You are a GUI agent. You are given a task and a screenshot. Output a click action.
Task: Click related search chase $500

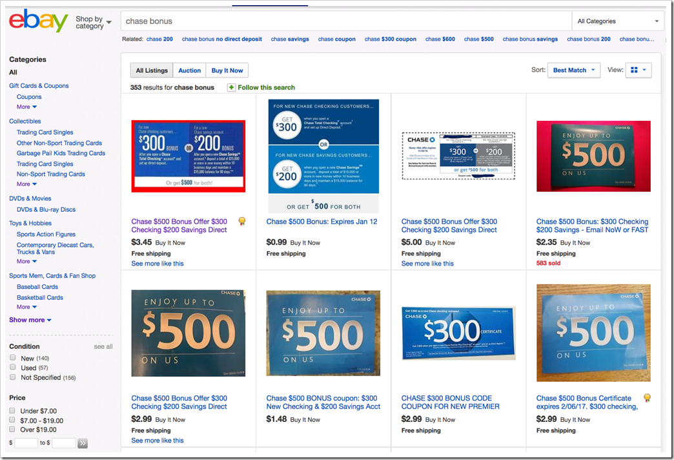pos(479,39)
